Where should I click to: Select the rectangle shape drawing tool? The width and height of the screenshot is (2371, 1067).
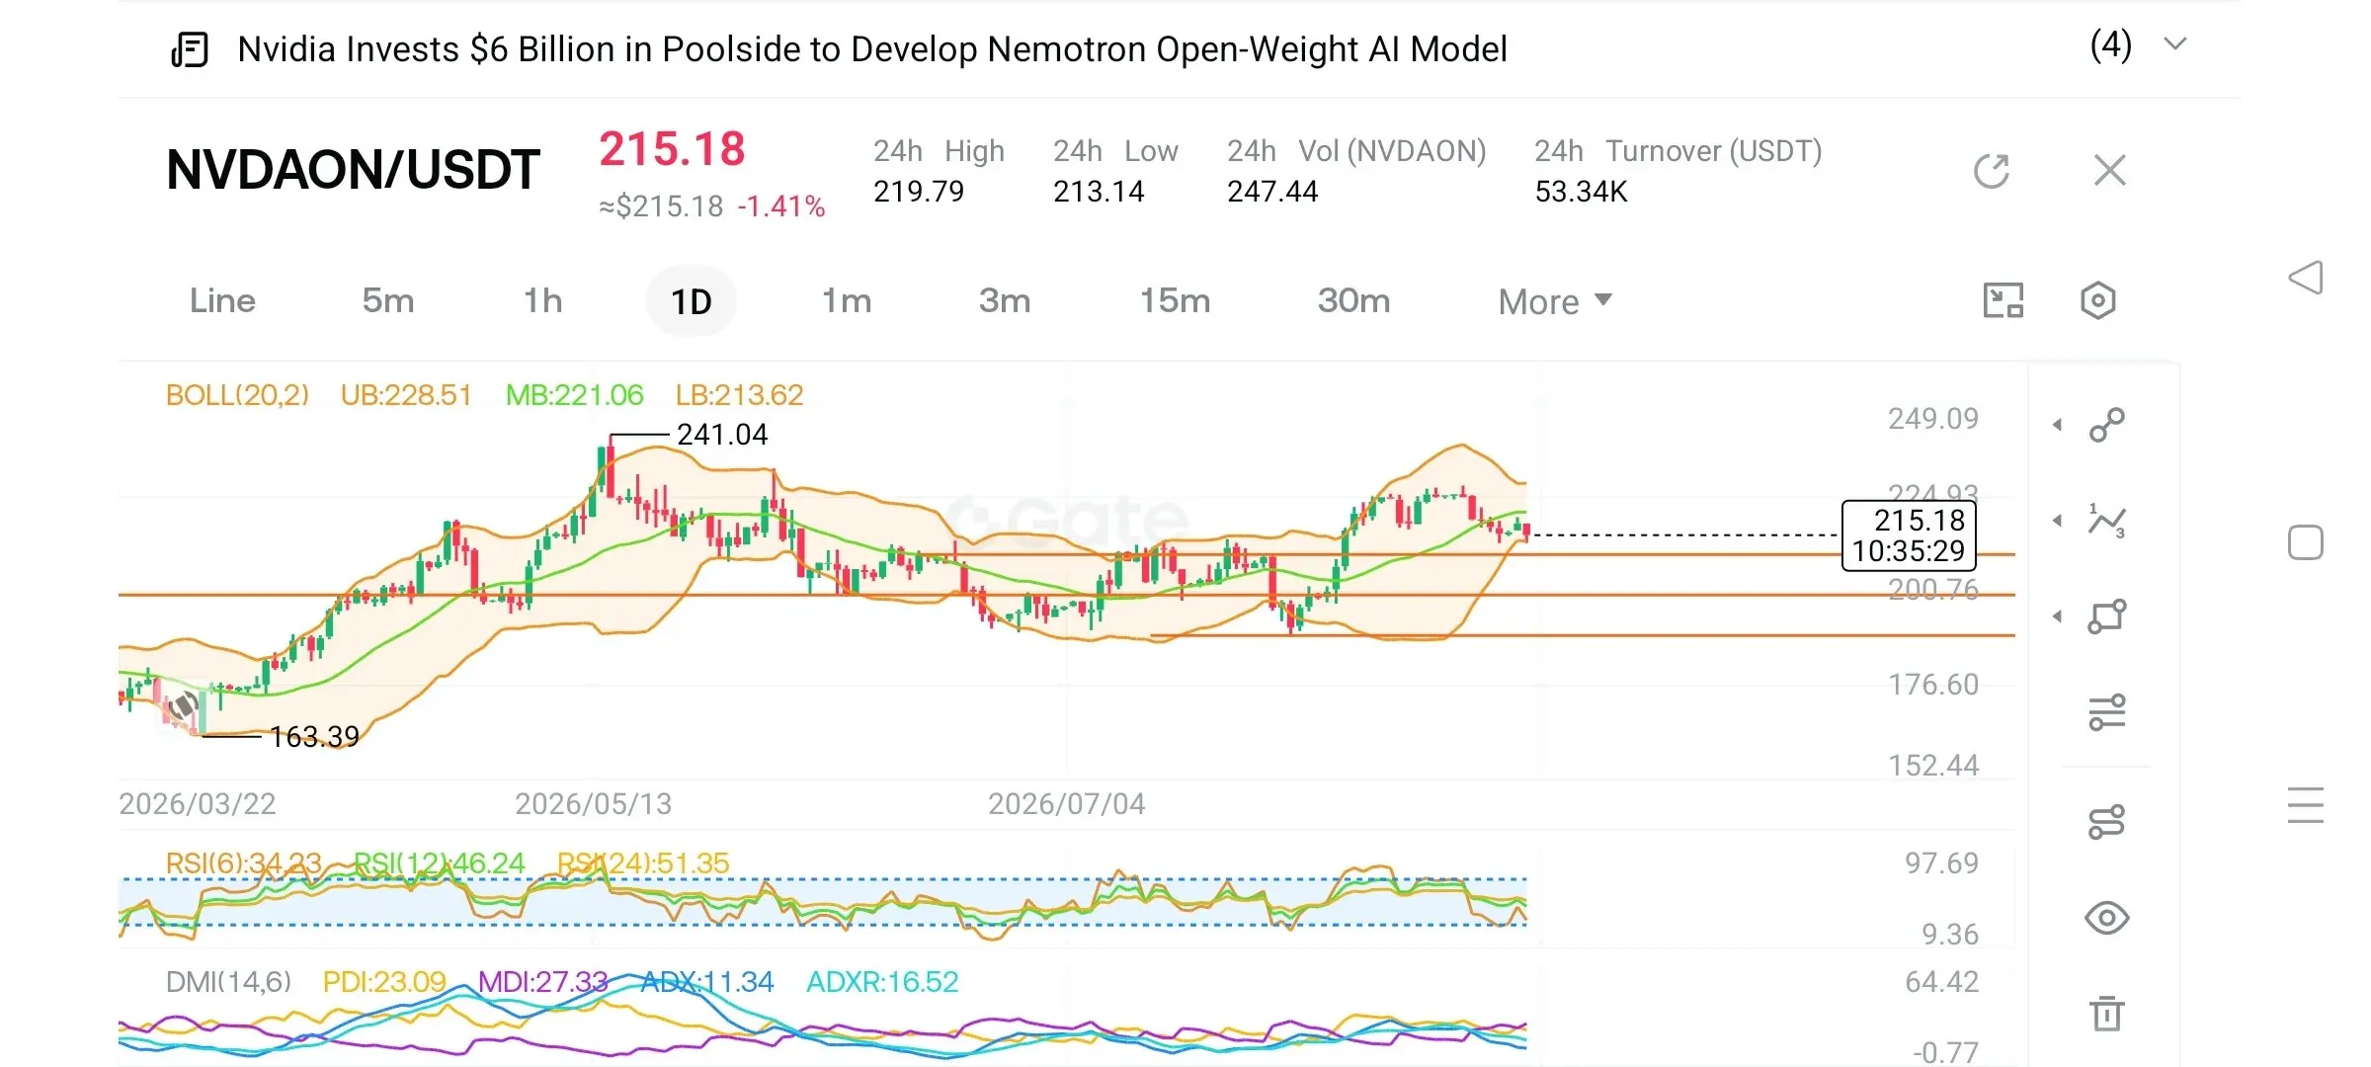[2107, 616]
